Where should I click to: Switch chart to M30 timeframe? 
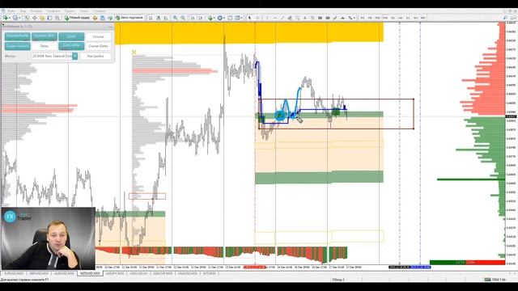[x=385, y=18]
